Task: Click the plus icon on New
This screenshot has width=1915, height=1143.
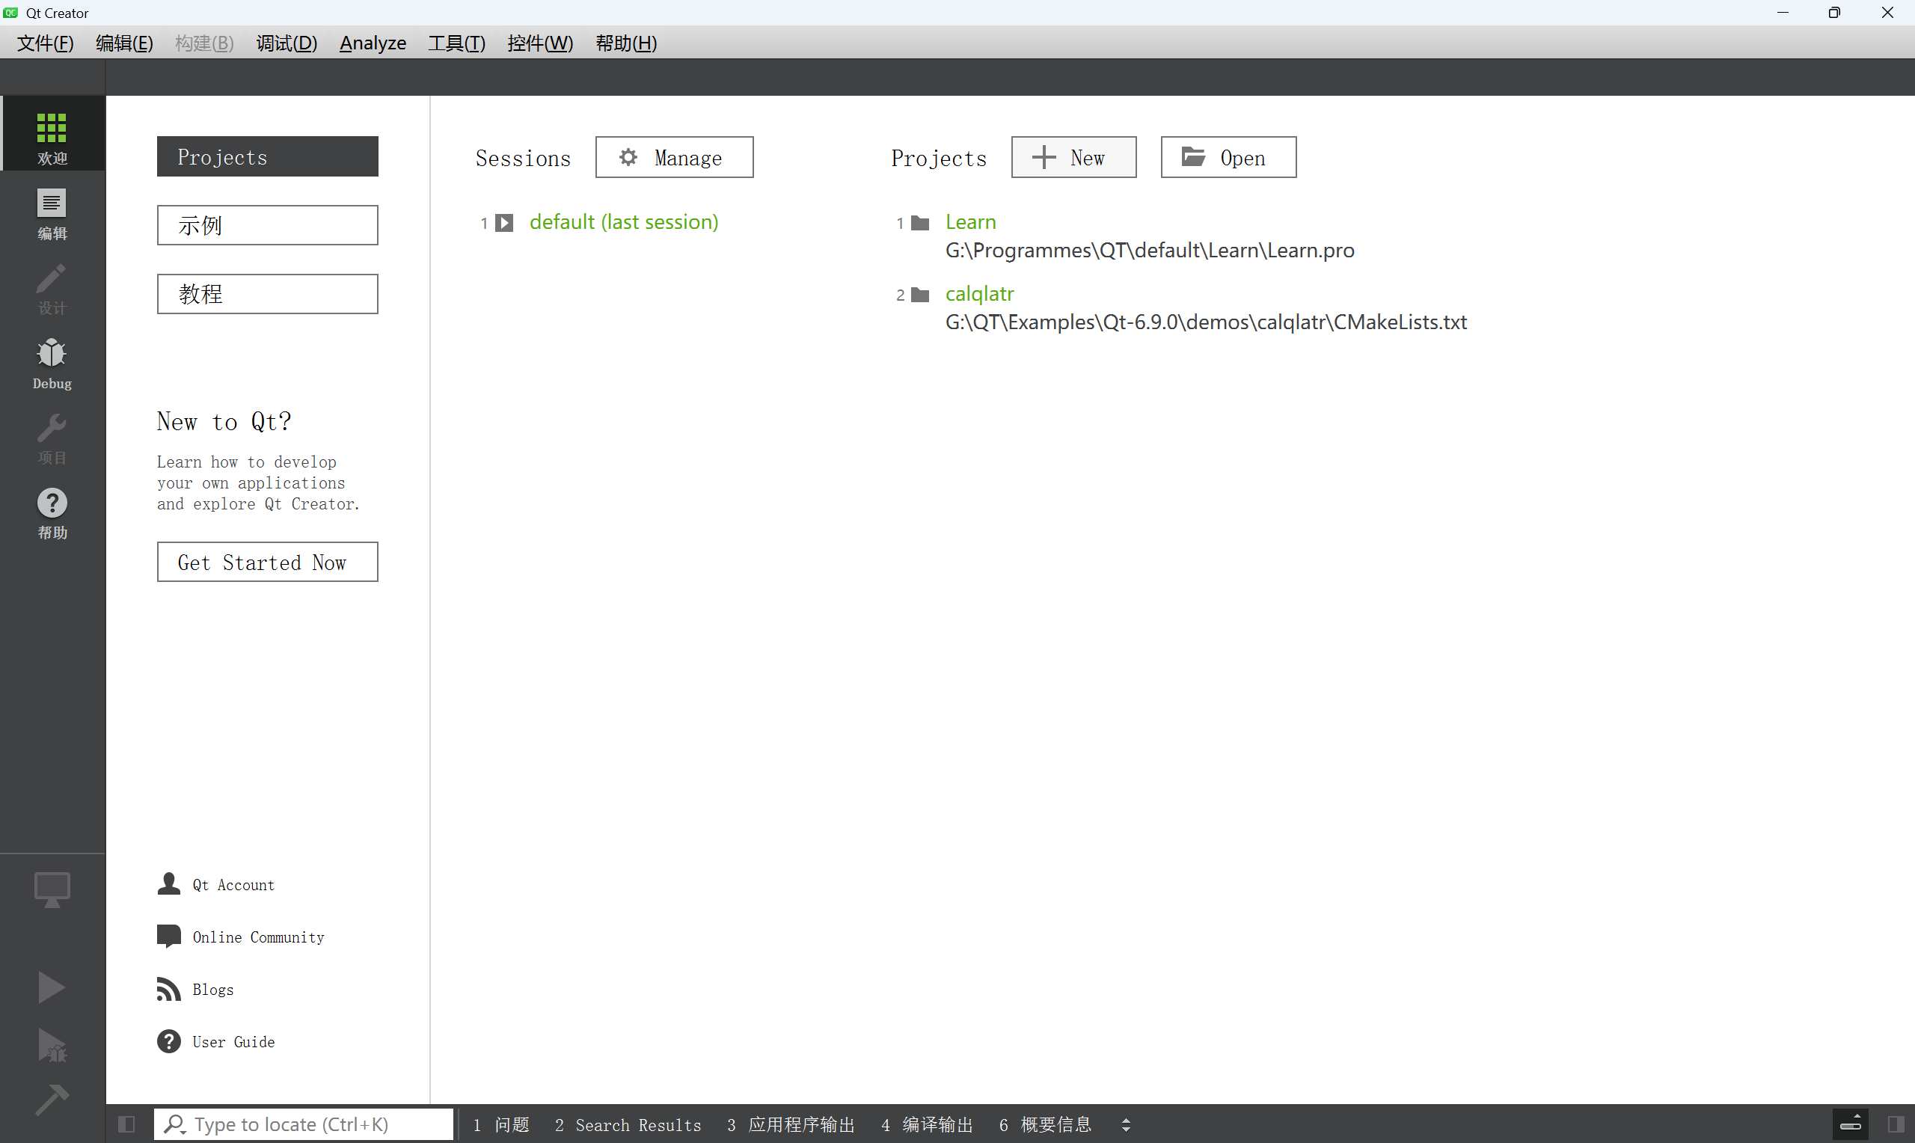Action: pos(1044,156)
